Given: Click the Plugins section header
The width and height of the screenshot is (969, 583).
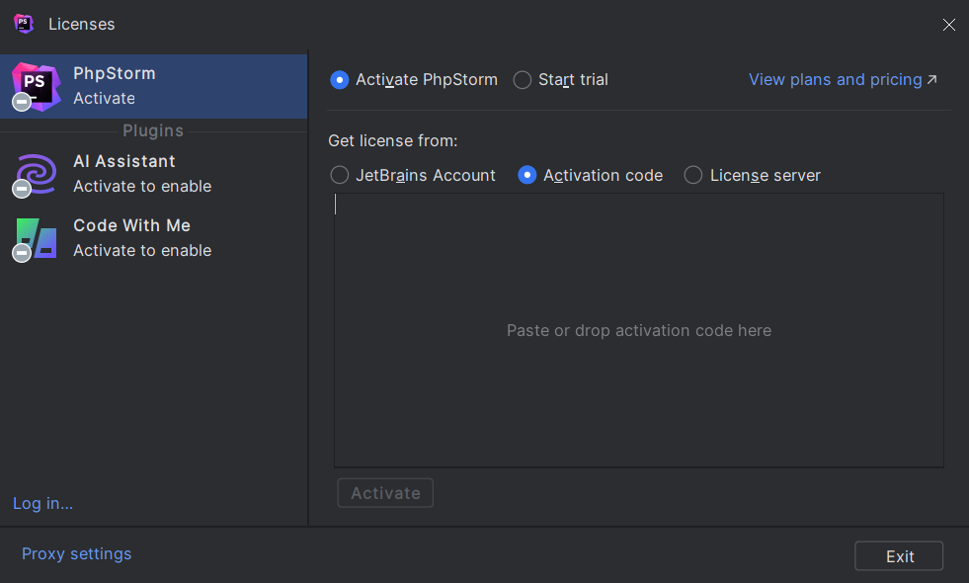Looking at the screenshot, I should (153, 131).
